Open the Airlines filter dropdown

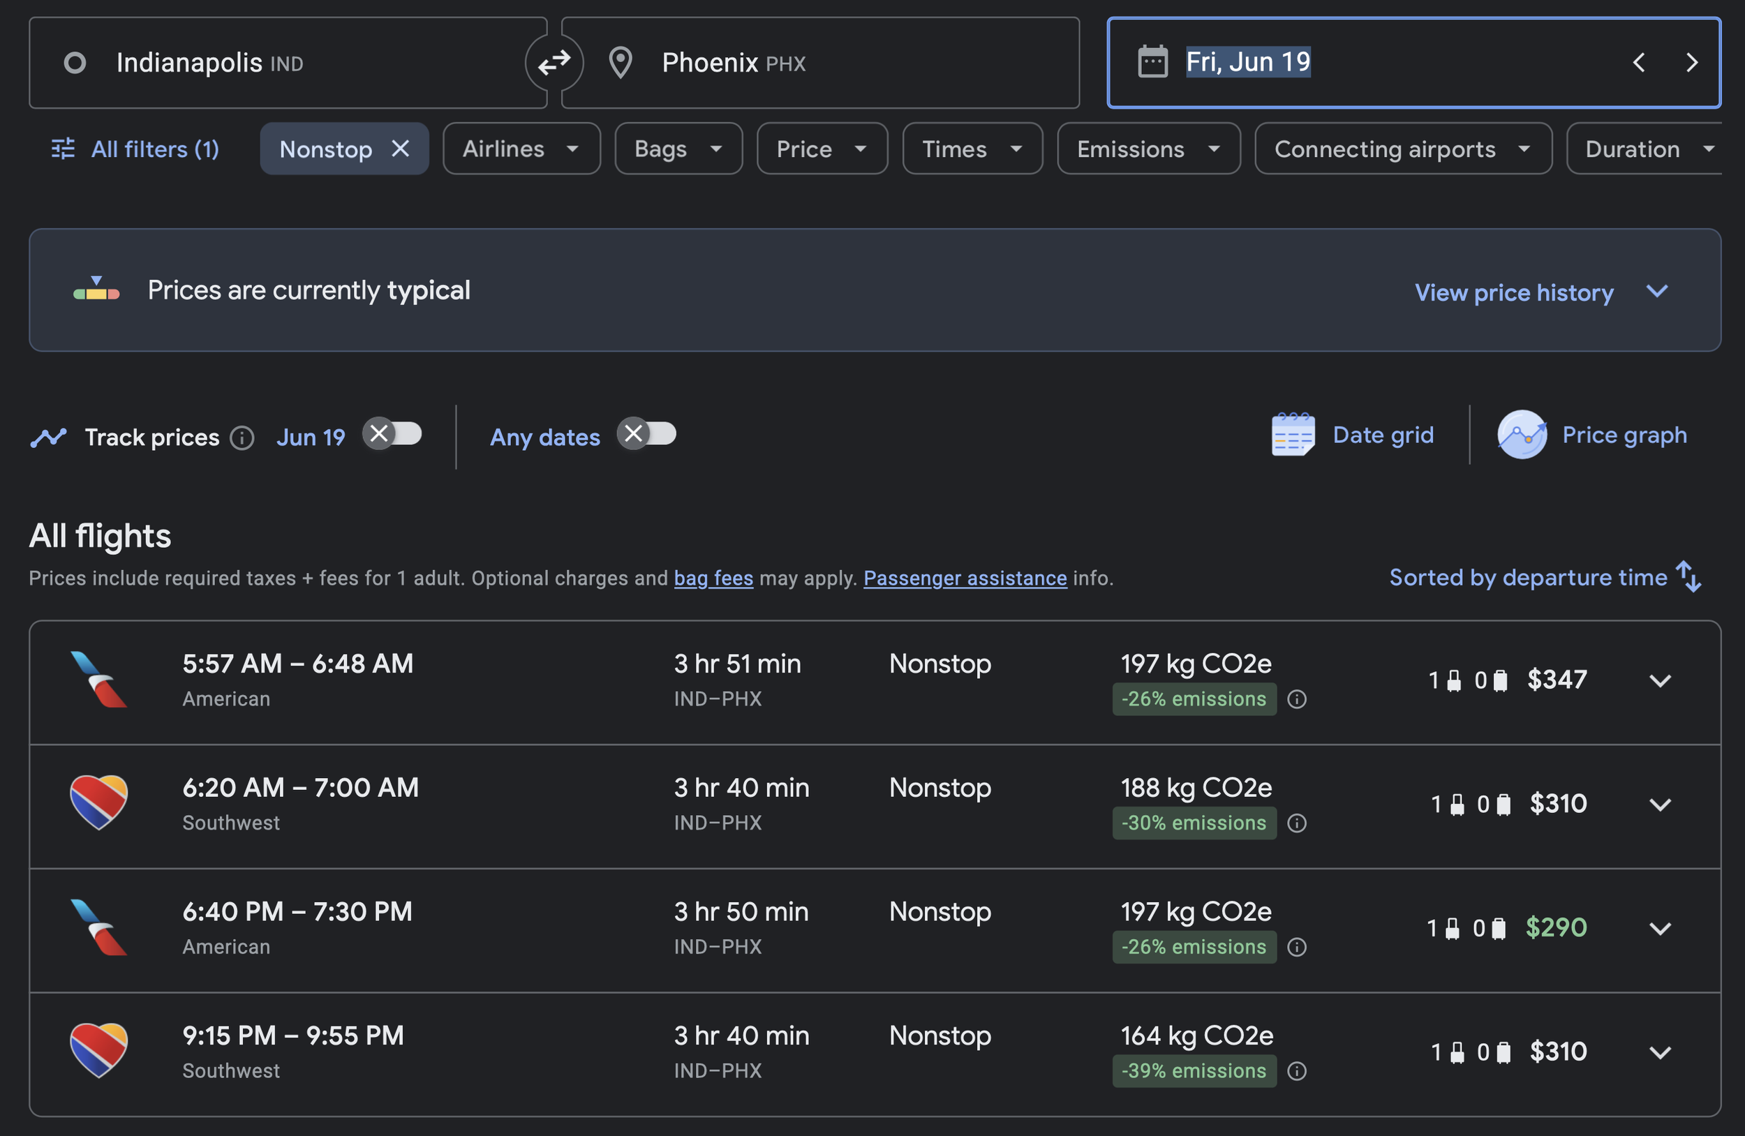tap(521, 149)
